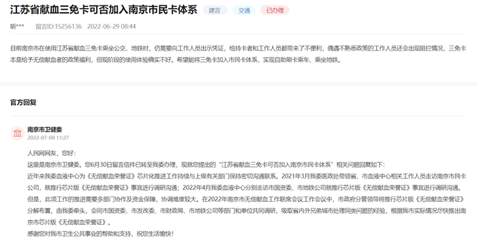Image resolution: width=477 pixels, height=246 pixels.
Task: Click the post timestamp 2022-06-29 08:44
Action: point(111,27)
